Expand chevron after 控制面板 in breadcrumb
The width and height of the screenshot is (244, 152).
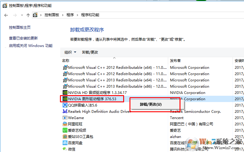click(63, 15)
